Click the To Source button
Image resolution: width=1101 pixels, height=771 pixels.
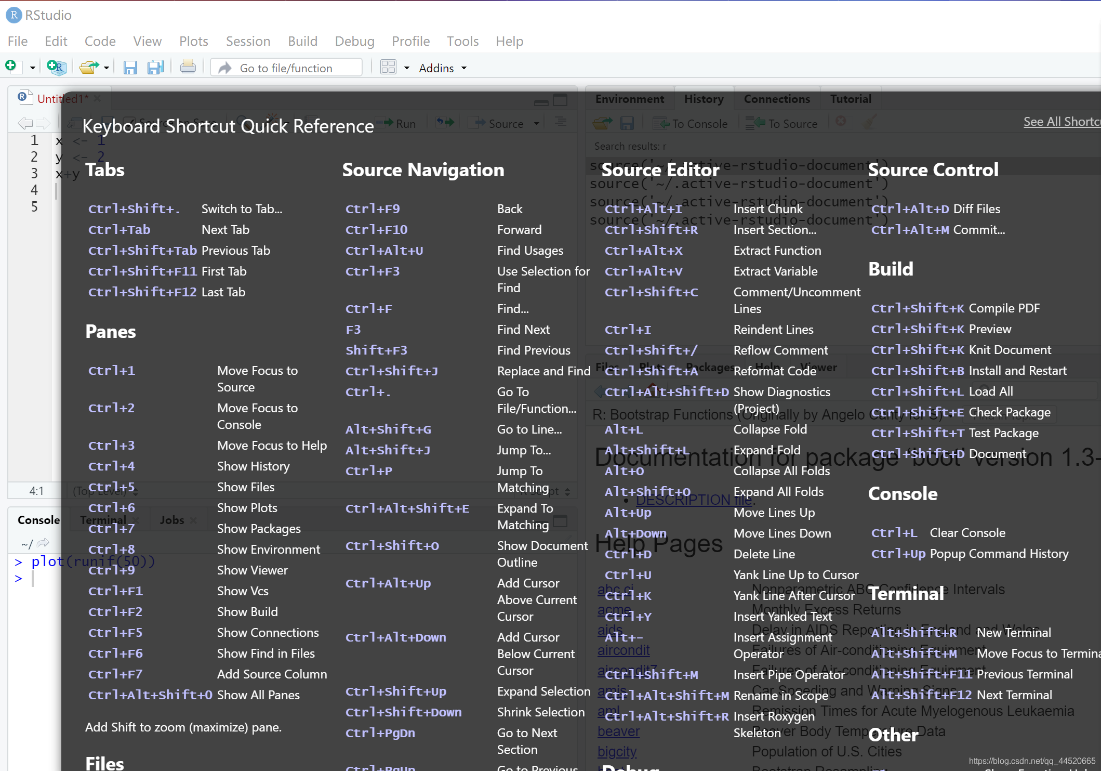(781, 123)
